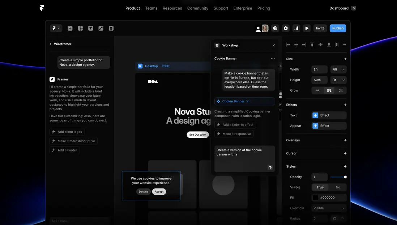This screenshot has width=397, height=225.
Task: Click the Framer logo in the site header
Action: point(42,8)
